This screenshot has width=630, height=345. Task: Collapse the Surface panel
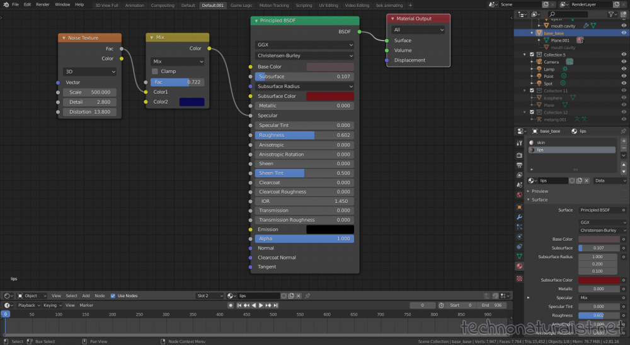tap(540, 200)
